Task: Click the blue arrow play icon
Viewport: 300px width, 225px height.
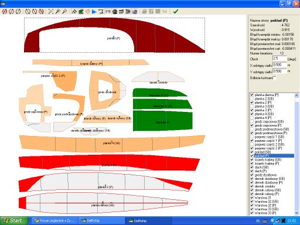Action: point(94,12)
